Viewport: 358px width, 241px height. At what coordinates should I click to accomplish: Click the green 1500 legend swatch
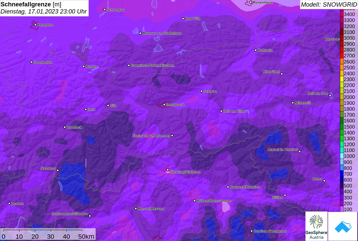342,127
